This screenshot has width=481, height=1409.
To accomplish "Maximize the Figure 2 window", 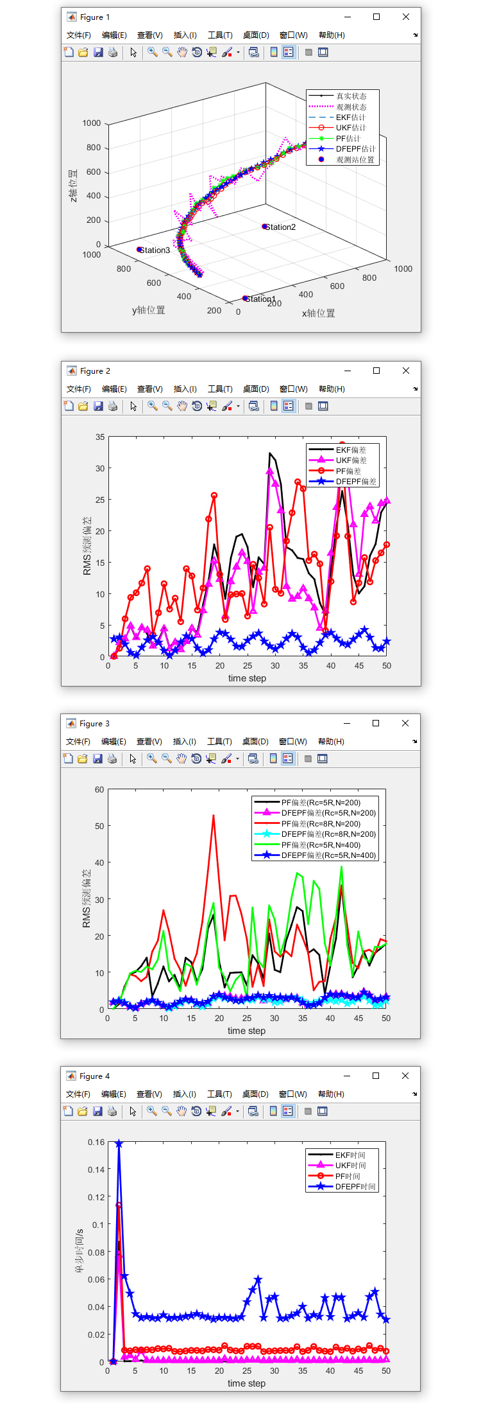I will [376, 371].
